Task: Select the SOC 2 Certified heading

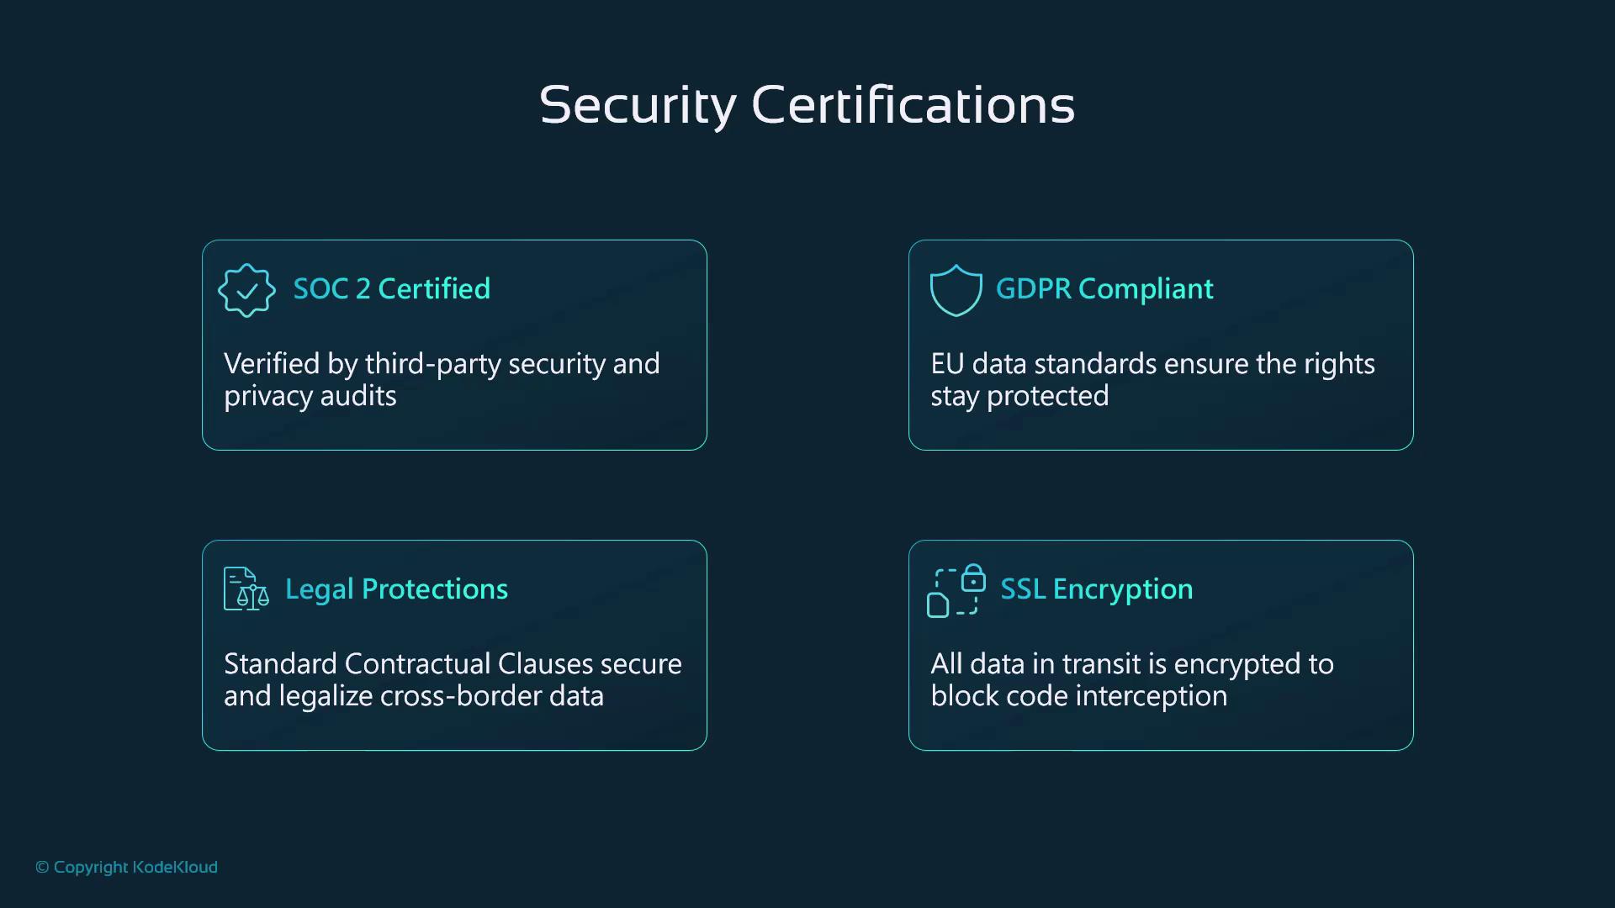Action: [x=391, y=288]
